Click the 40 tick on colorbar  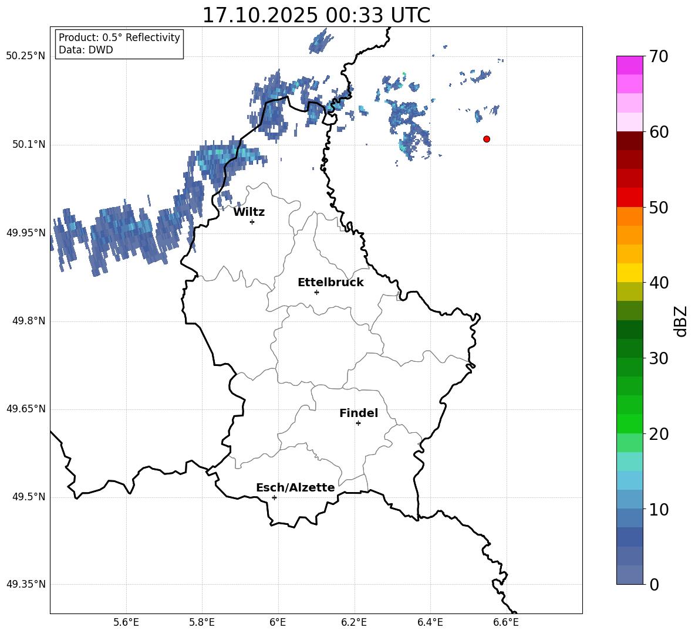click(659, 283)
